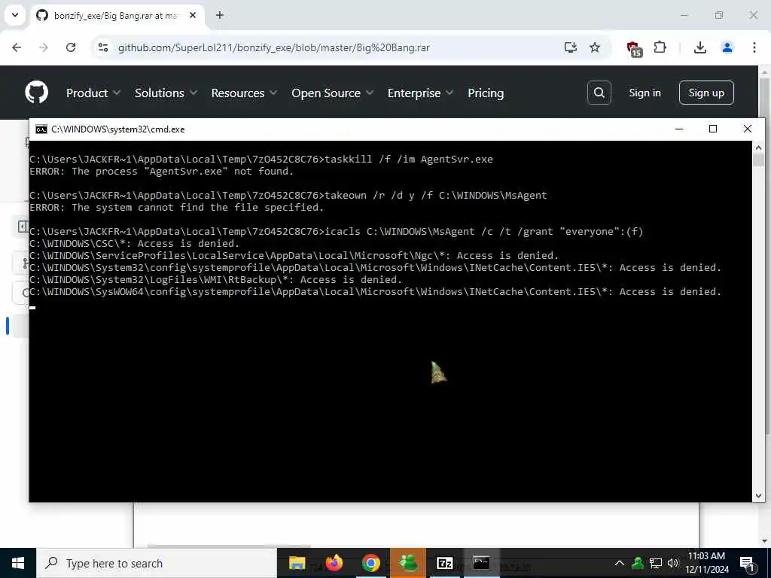Click the cmd scrollbar down arrow
The image size is (771, 578).
coord(757,496)
